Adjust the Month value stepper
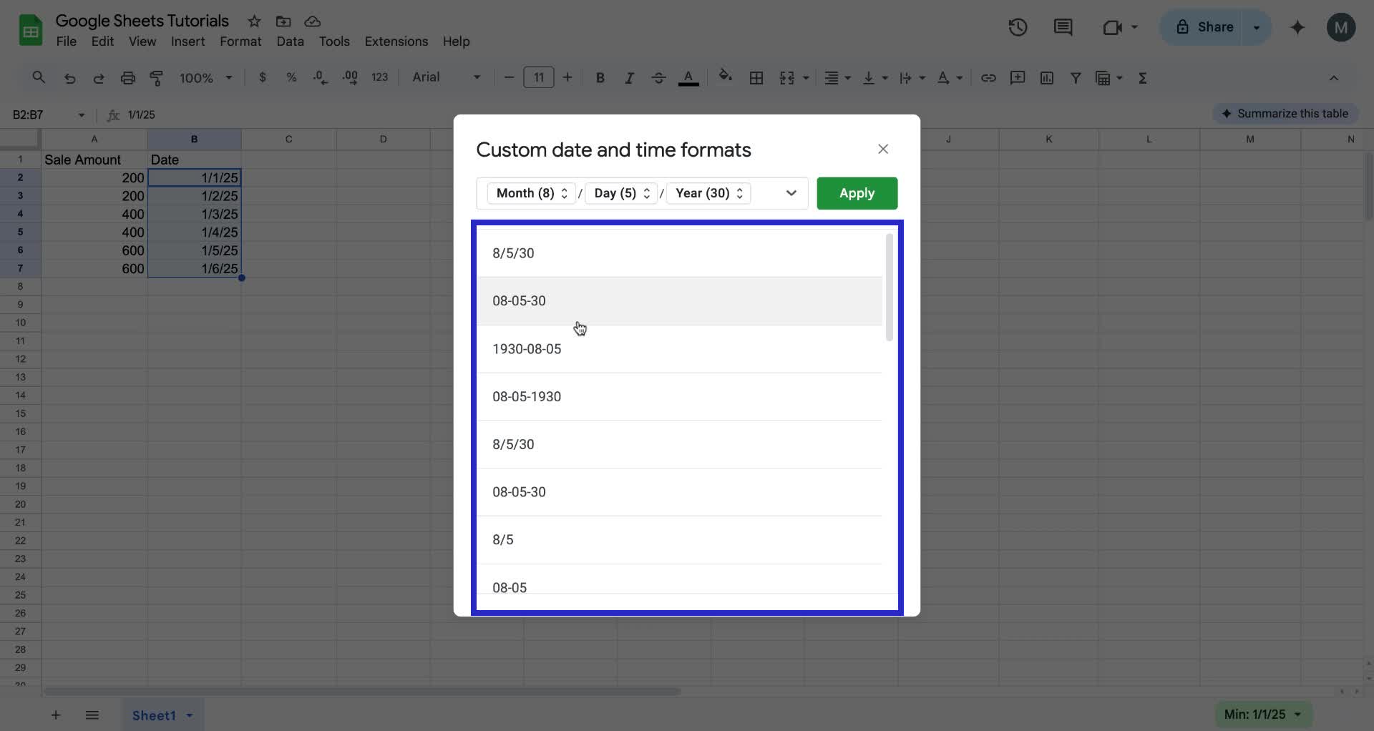The height and width of the screenshot is (731, 1374). pos(564,193)
